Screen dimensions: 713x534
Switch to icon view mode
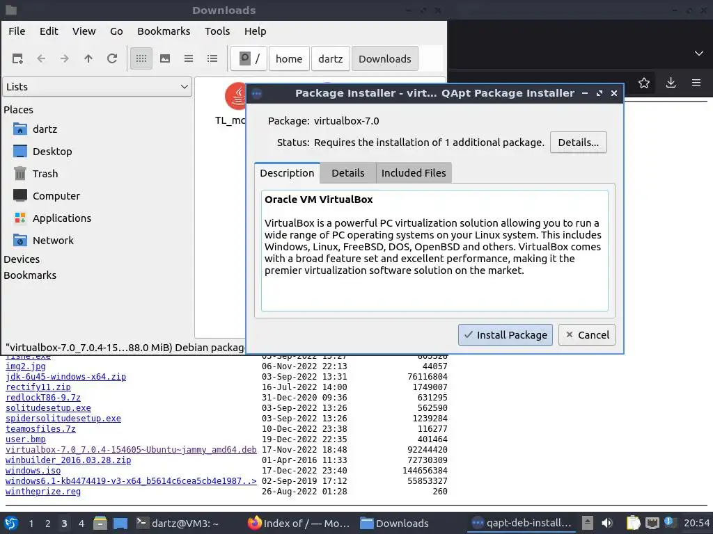point(141,58)
